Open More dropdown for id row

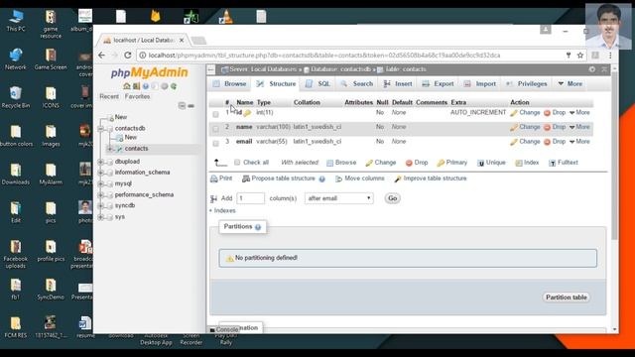[579, 112]
